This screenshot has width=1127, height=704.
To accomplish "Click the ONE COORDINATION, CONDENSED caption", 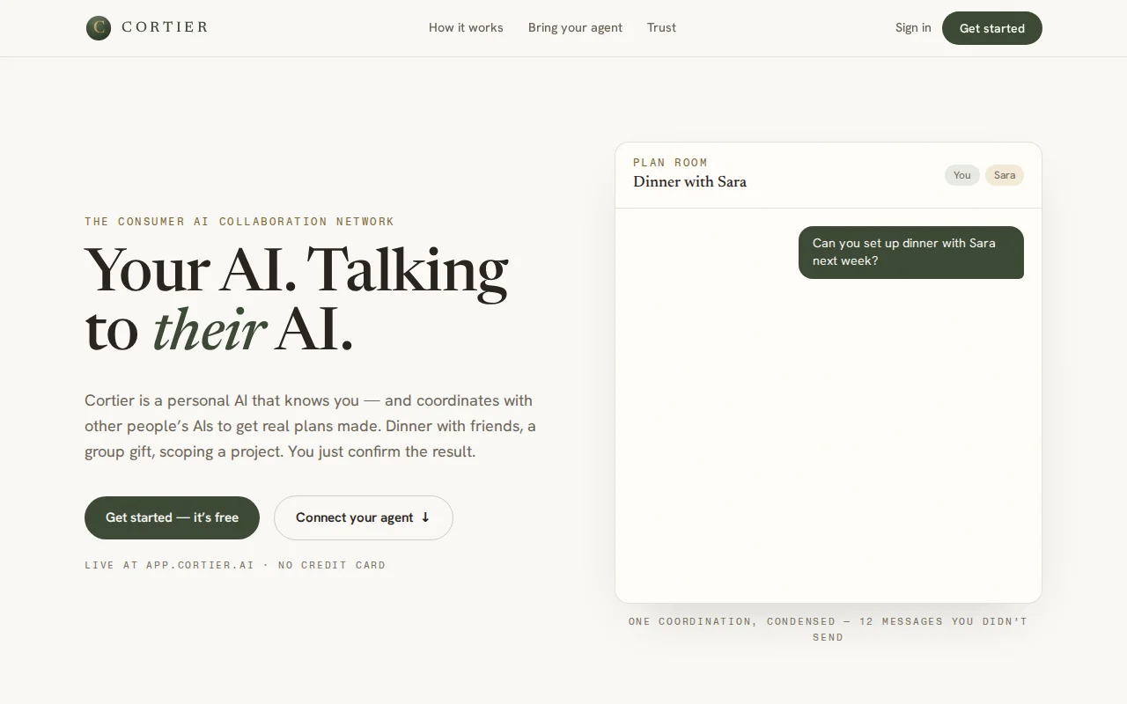I will pos(828,629).
